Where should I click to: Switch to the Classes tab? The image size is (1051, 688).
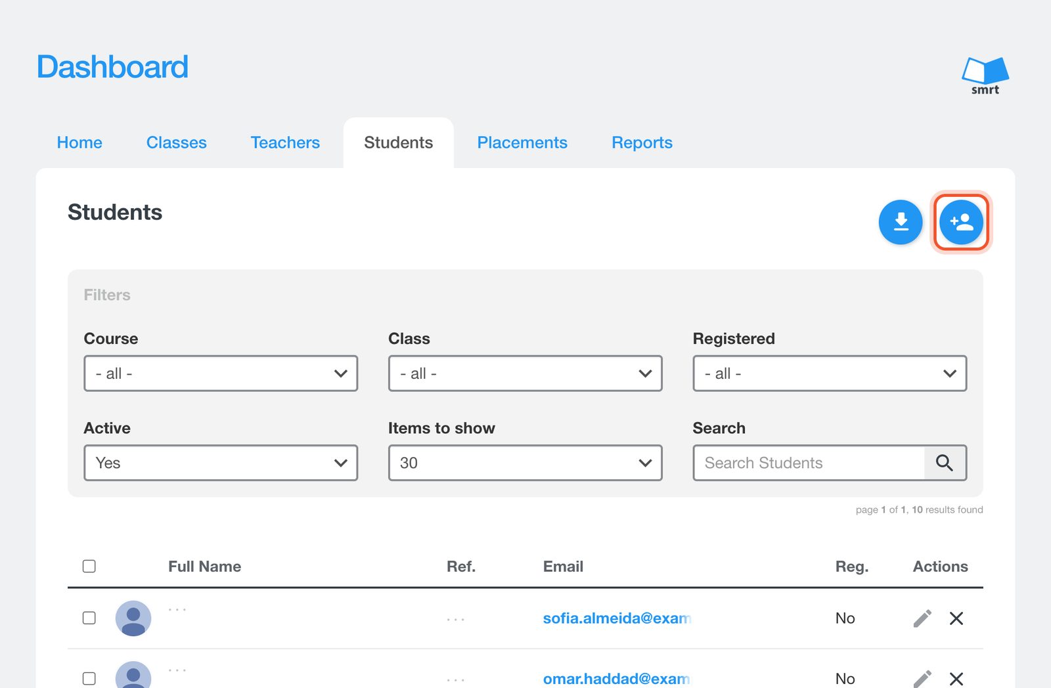point(177,142)
